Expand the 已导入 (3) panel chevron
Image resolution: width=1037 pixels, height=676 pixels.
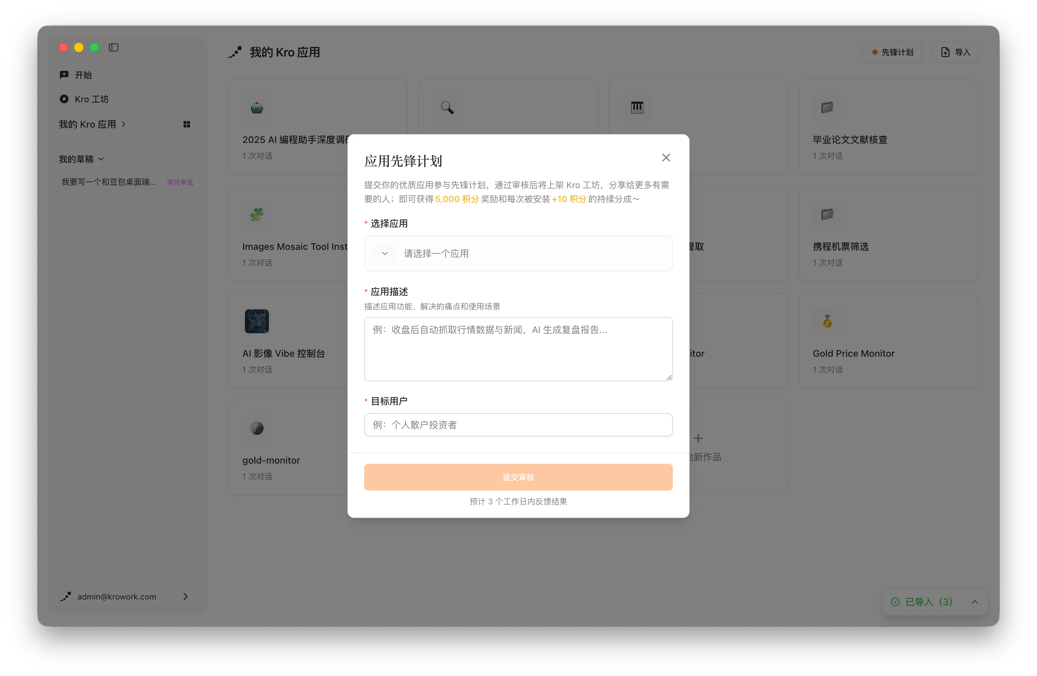pyautogui.click(x=975, y=602)
